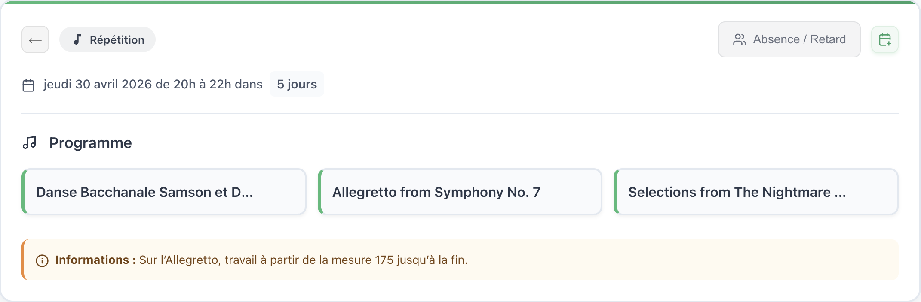Click the green bar on the Allegretto card
The width and height of the screenshot is (921, 302).
click(320, 192)
